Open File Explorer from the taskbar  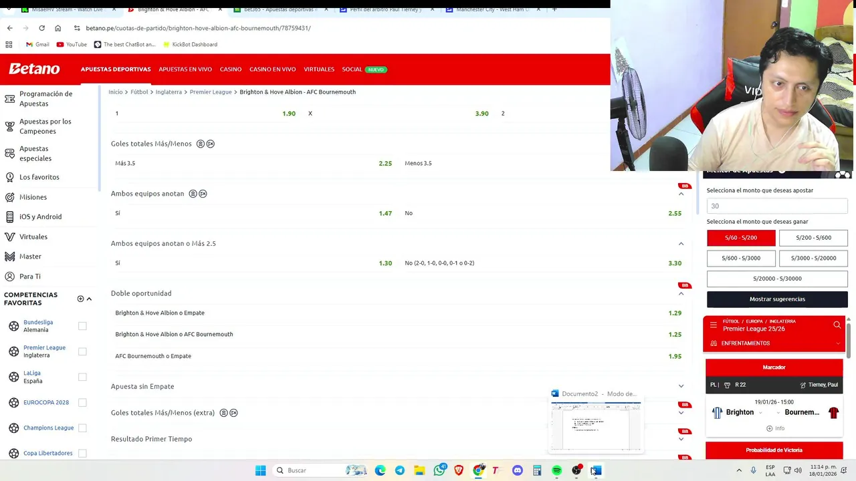pyautogui.click(x=419, y=470)
